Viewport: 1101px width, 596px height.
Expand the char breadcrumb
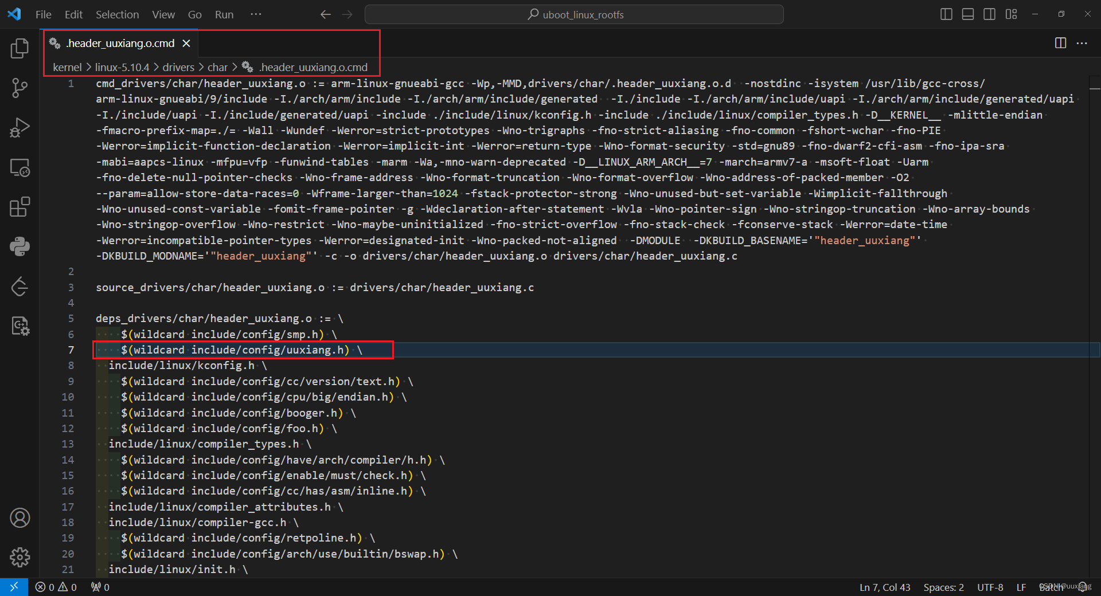[217, 67]
